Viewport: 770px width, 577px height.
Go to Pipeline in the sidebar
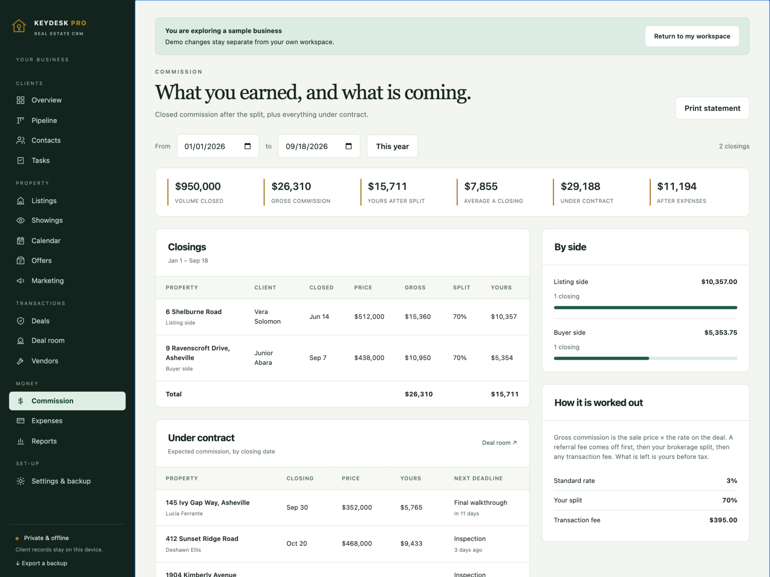(x=67, y=120)
